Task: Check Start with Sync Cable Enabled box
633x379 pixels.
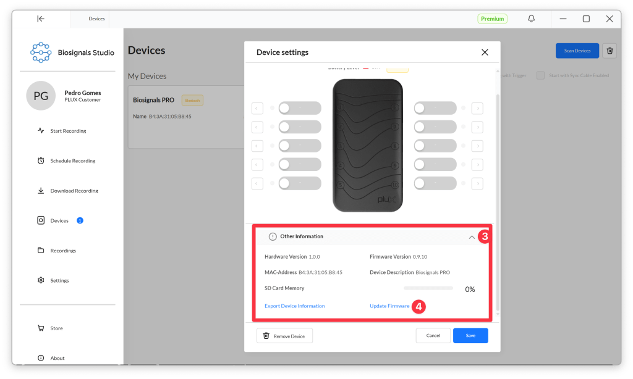Action: pyautogui.click(x=540, y=75)
